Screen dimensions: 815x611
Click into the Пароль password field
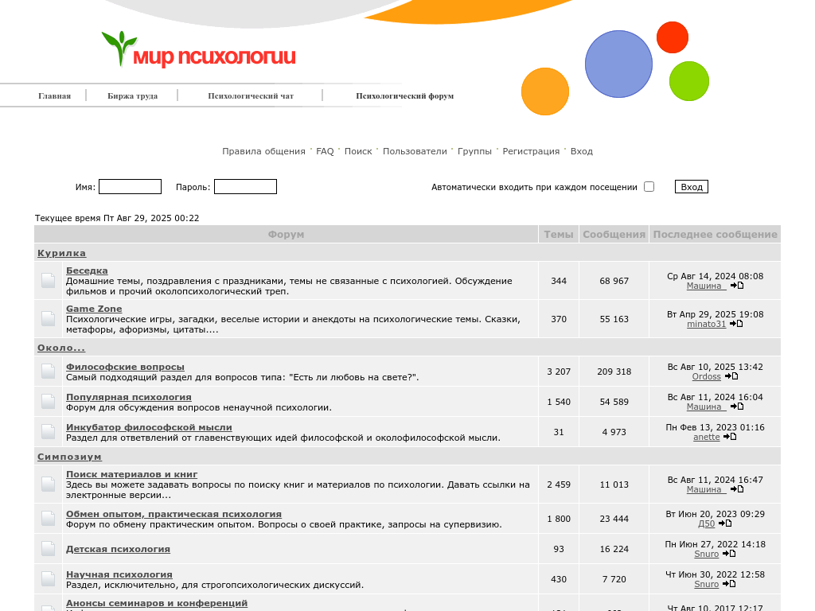pyautogui.click(x=245, y=187)
